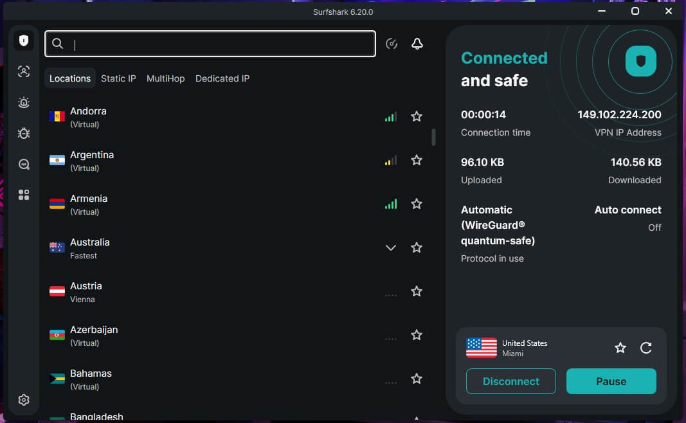
Task: Favorite Australia with its star
Action: (417, 248)
